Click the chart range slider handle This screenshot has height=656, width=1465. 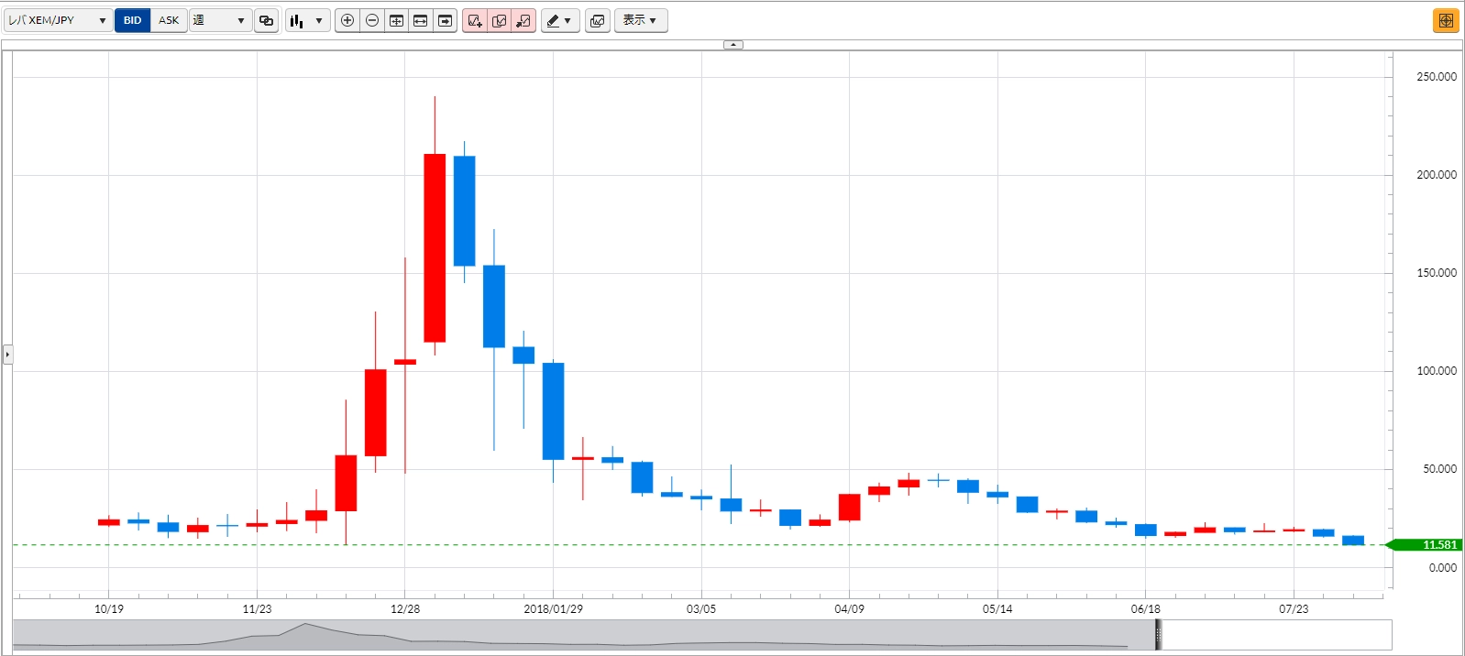click(x=1158, y=634)
